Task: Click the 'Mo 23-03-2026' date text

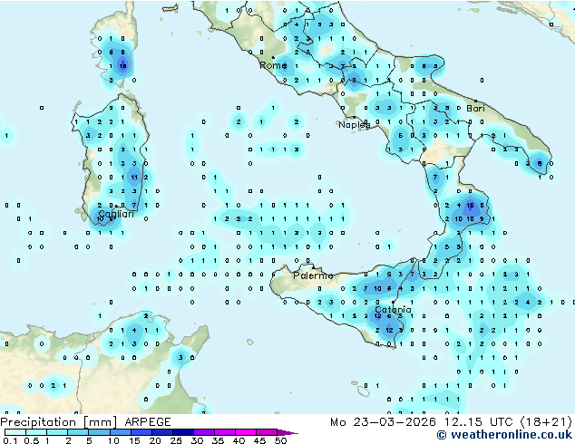Action: click(383, 422)
